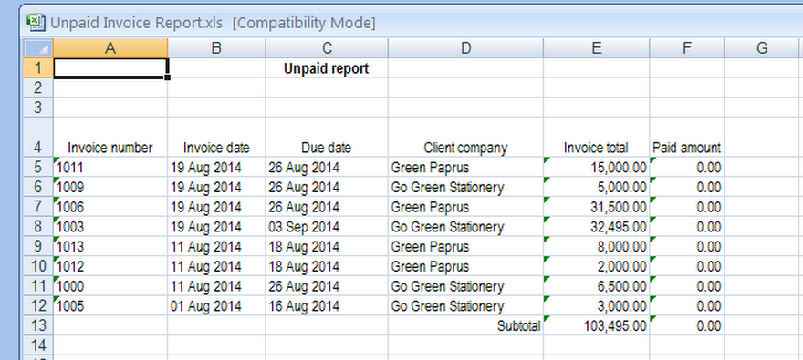This screenshot has width=803, height=360.
Task: Click invoice total 2,000.00
Action: [x=597, y=266]
